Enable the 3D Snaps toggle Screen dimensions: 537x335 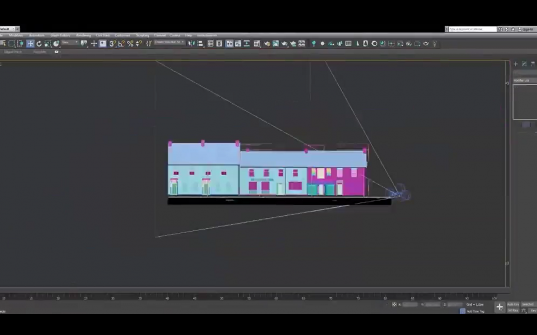coord(113,44)
